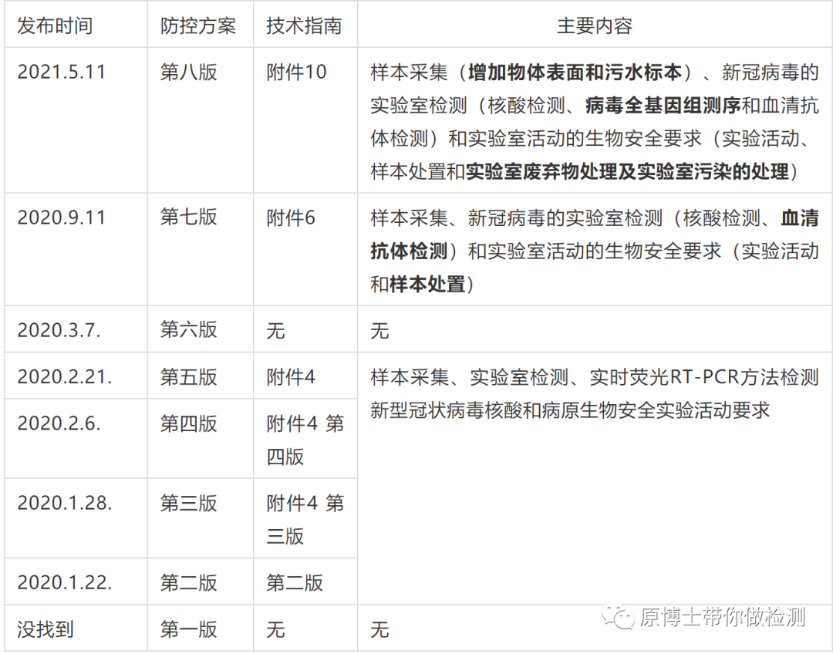Select the 发布时间 column header
The height and width of the screenshot is (654, 833).
point(55,25)
